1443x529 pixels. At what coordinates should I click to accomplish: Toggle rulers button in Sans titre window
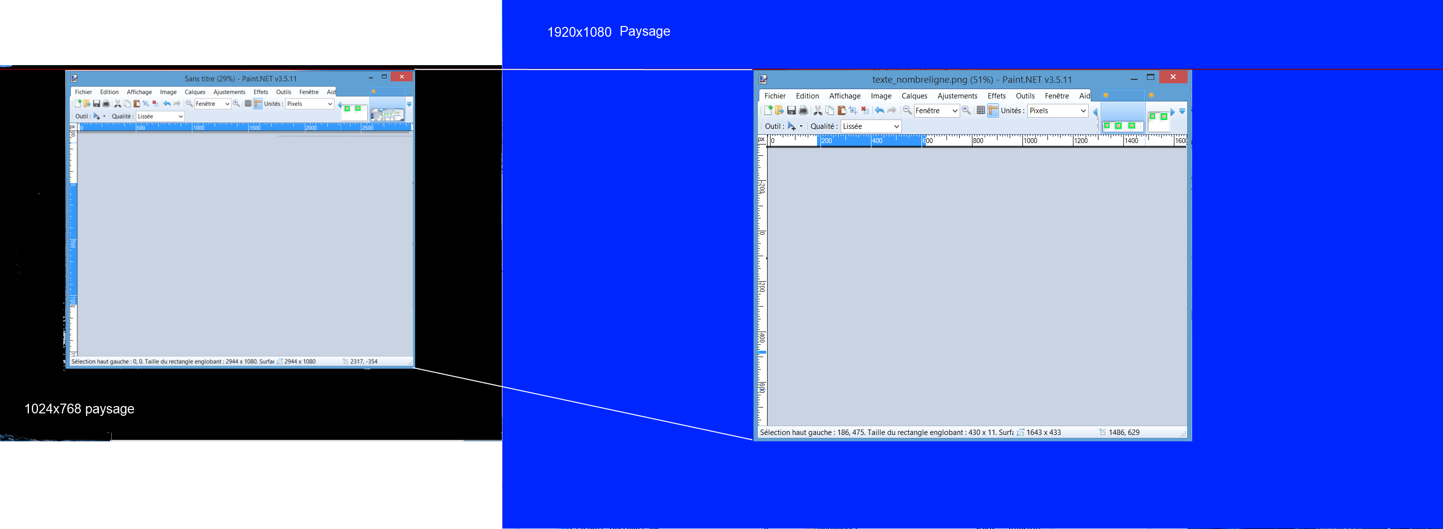pos(258,103)
